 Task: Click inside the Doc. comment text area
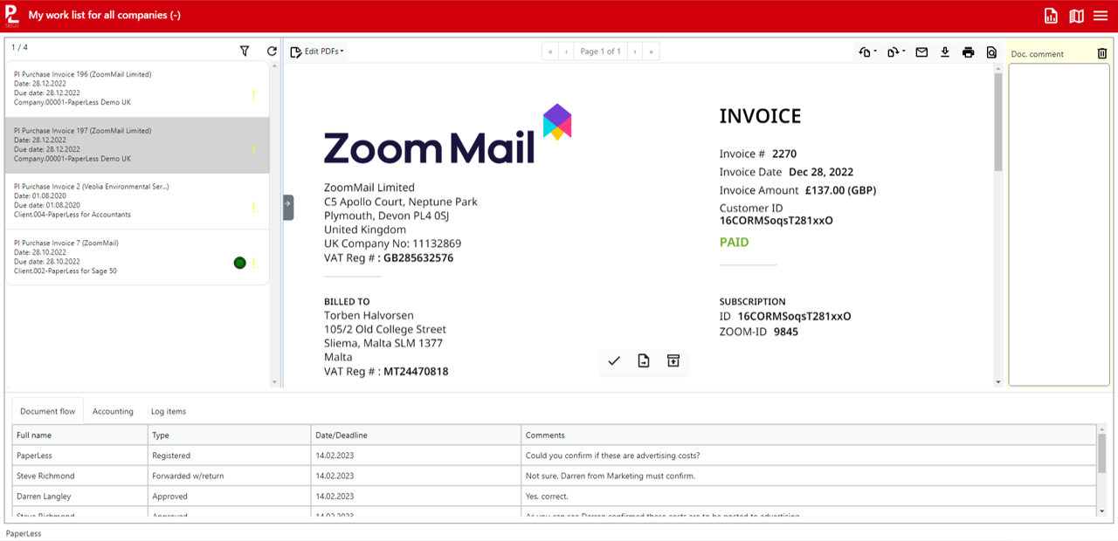click(x=1059, y=224)
